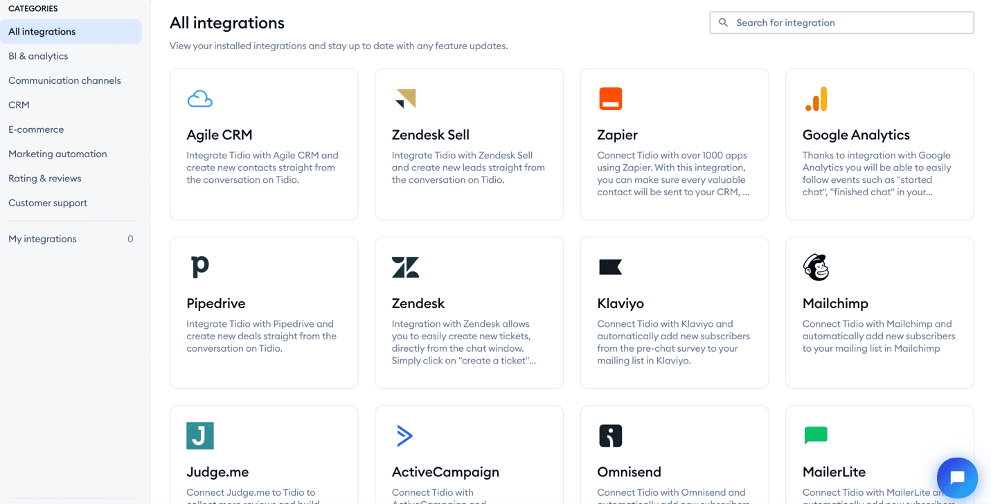The image size is (991, 504).
Task: Open the Klaviyo integration card
Action: pyautogui.click(x=674, y=312)
